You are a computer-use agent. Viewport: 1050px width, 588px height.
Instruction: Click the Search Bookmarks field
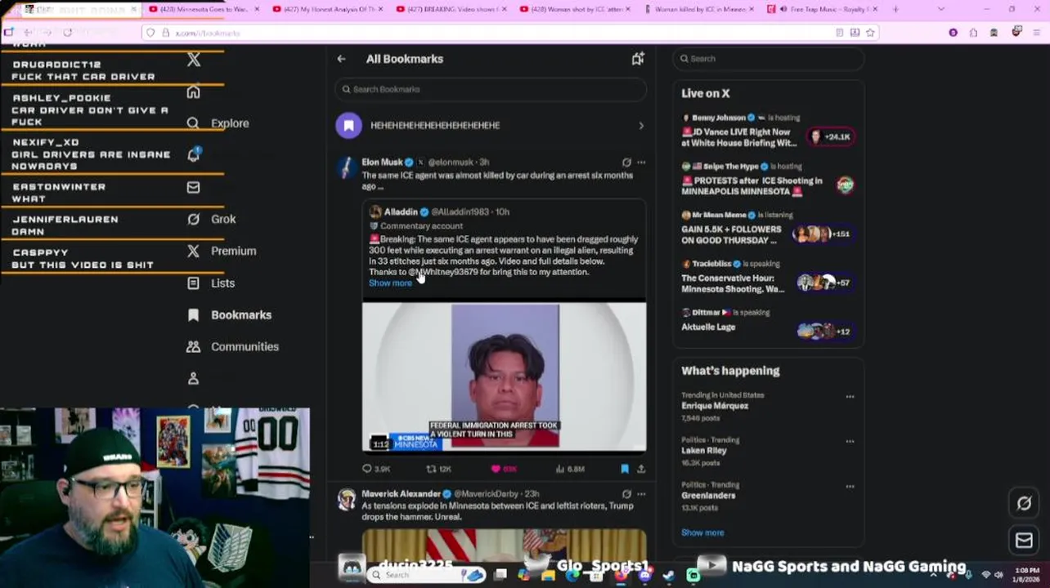click(x=491, y=89)
